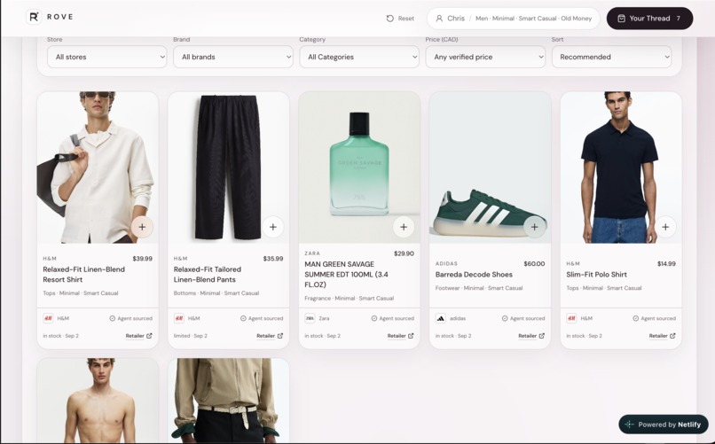This screenshot has width=715, height=444.
Task: Open Retailer link for Barreda Decode Shoes
Action: (x=531, y=336)
